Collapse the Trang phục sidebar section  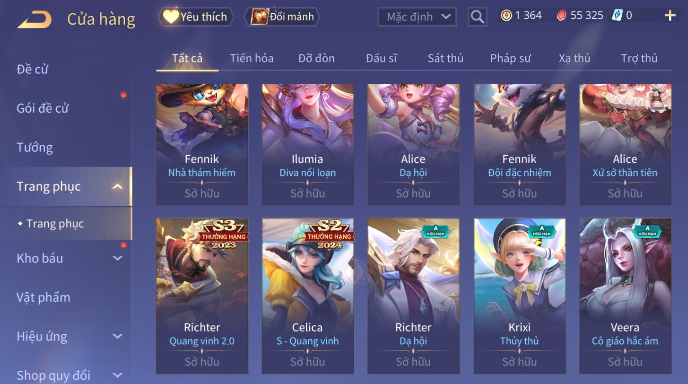[117, 186]
